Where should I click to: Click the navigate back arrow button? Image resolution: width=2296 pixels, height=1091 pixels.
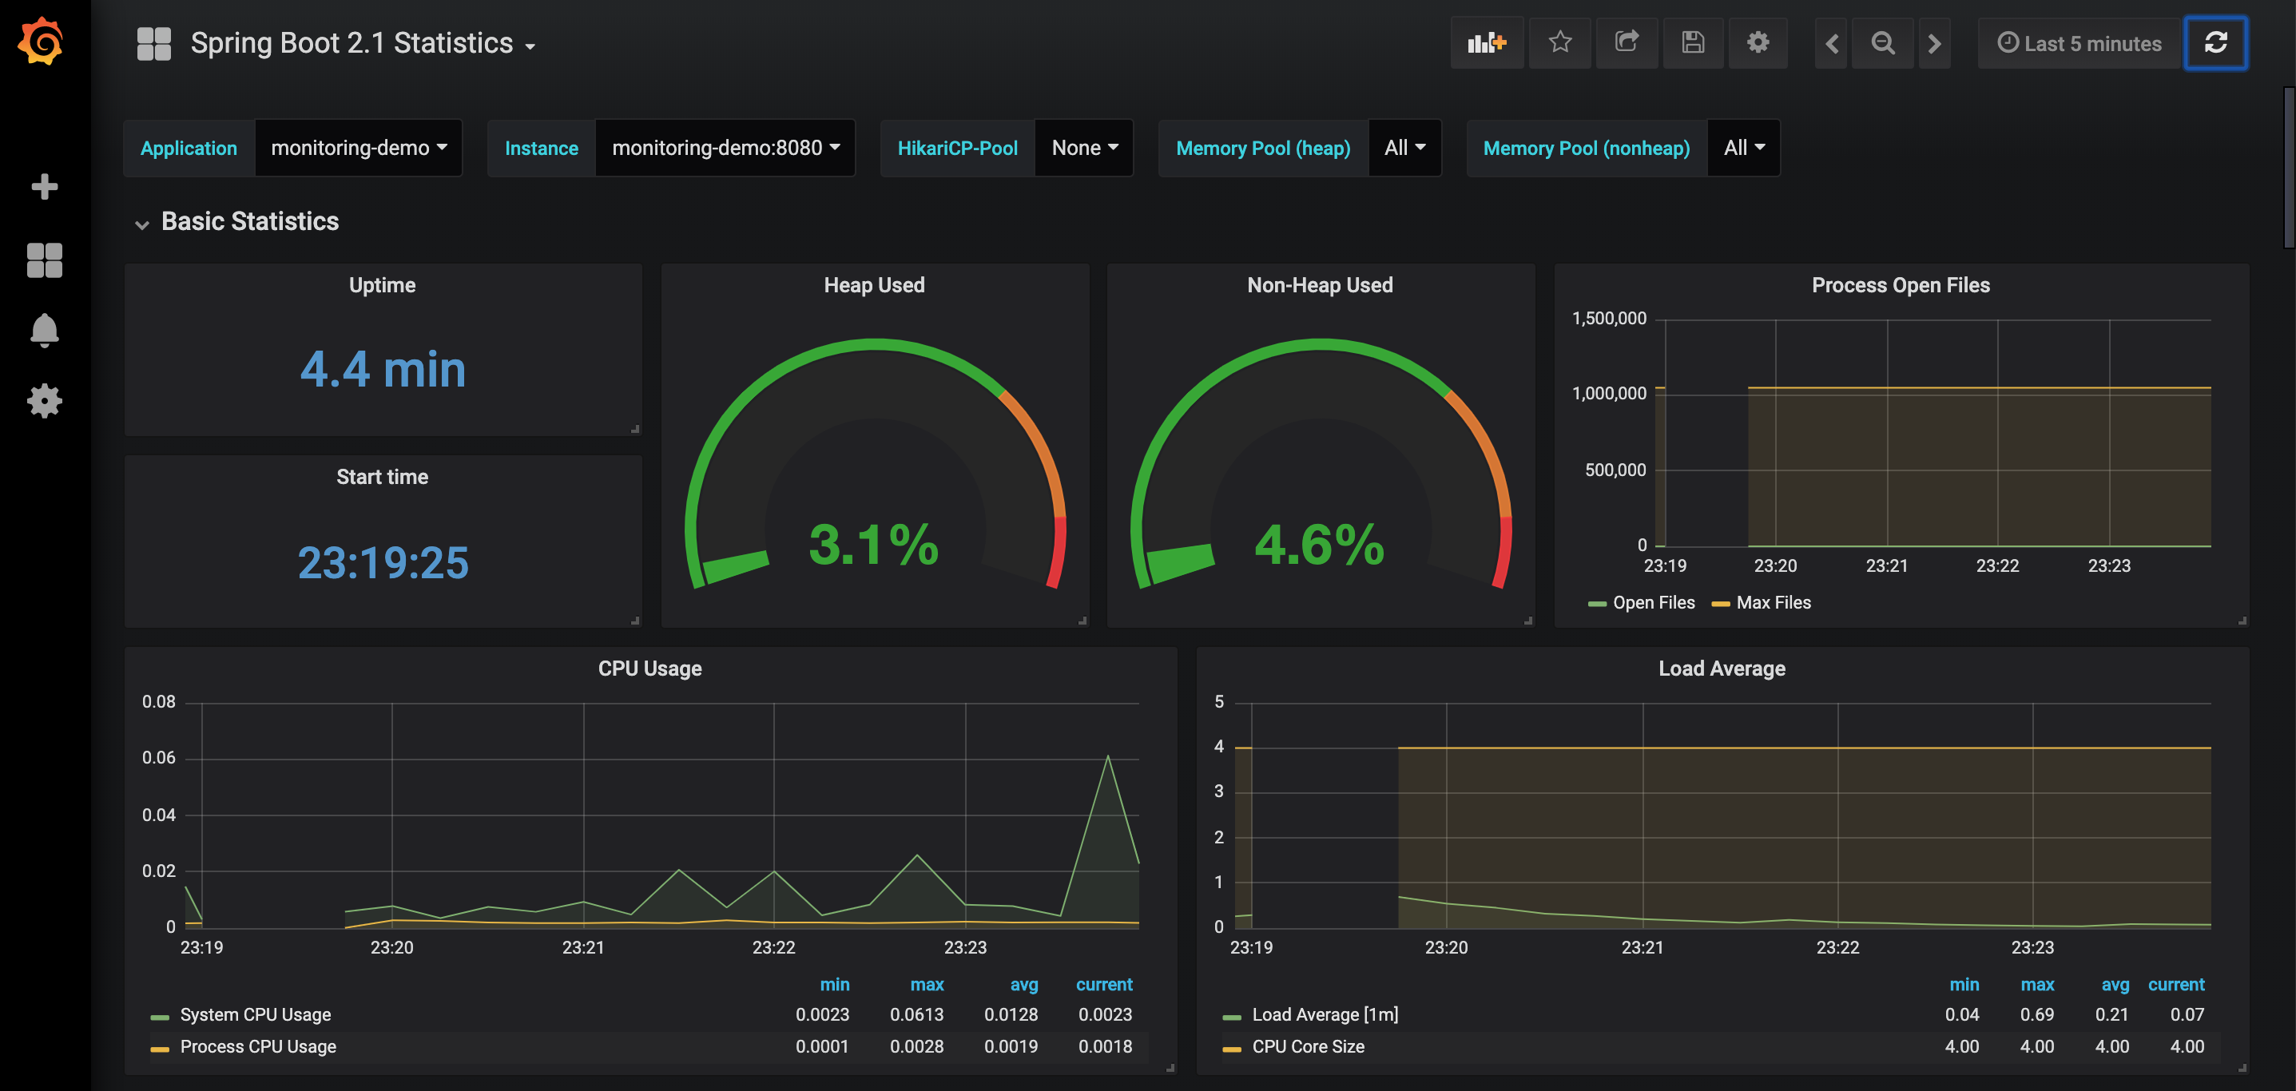pos(1832,42)
